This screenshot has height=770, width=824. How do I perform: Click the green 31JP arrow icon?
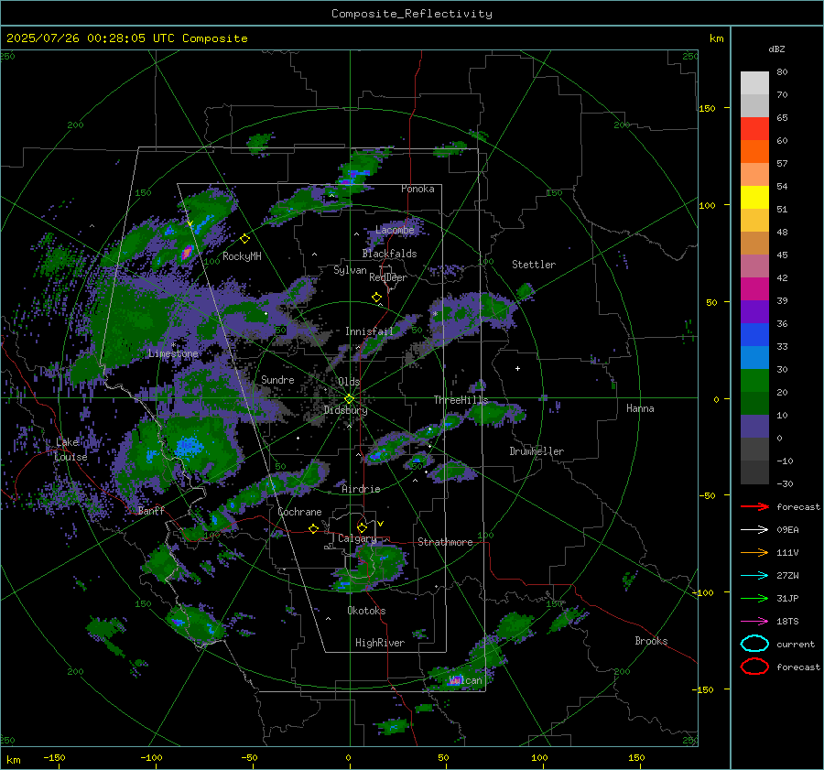tap(754, 598)
